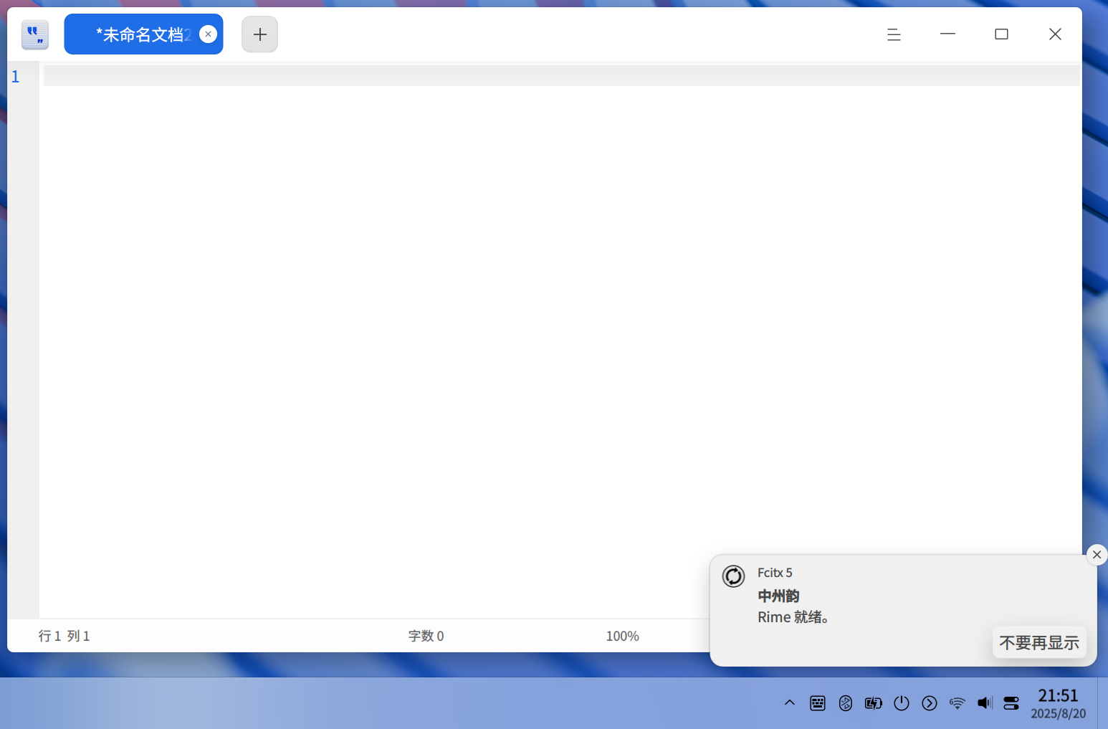Dismiss the Fcitx 5 notification

1097,555
